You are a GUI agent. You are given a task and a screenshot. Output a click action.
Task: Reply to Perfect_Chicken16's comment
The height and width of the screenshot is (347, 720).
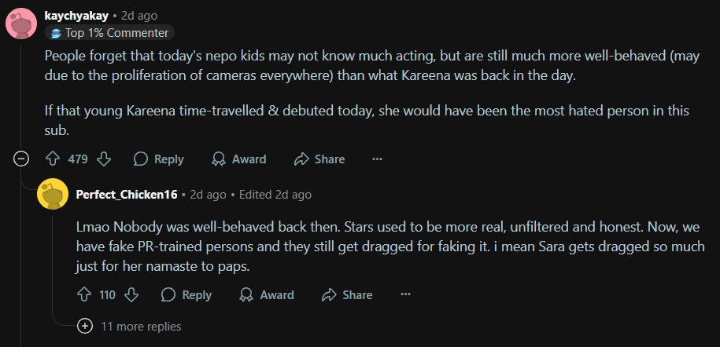pyautogui.click(x=186, y=294)
